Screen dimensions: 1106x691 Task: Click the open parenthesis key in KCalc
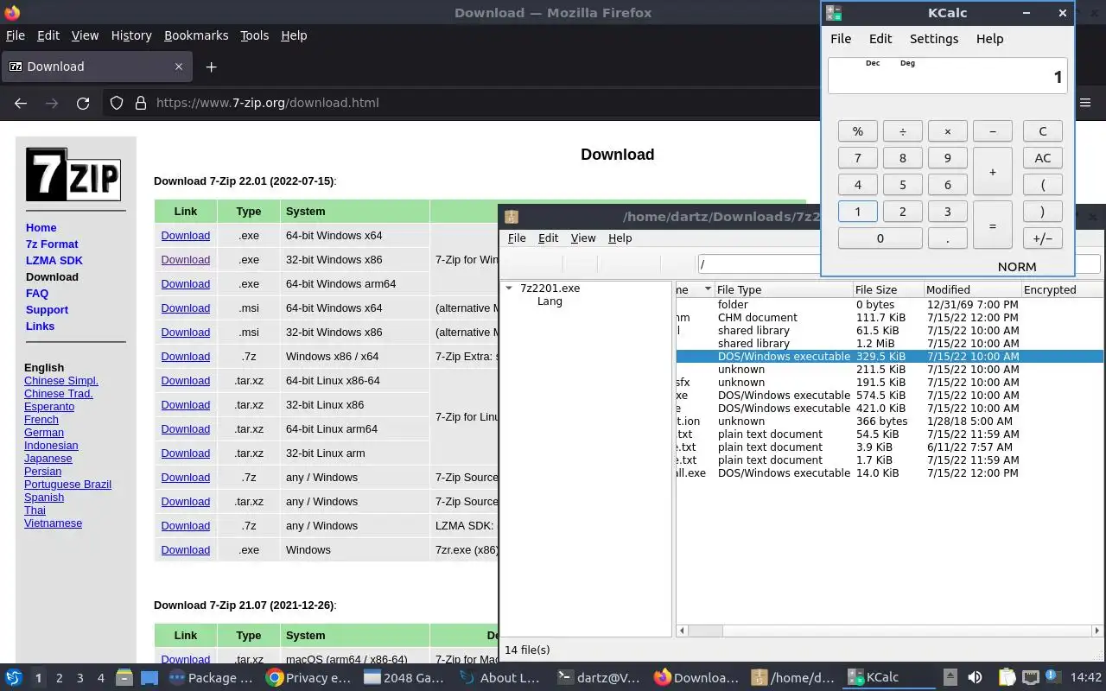1042,185
